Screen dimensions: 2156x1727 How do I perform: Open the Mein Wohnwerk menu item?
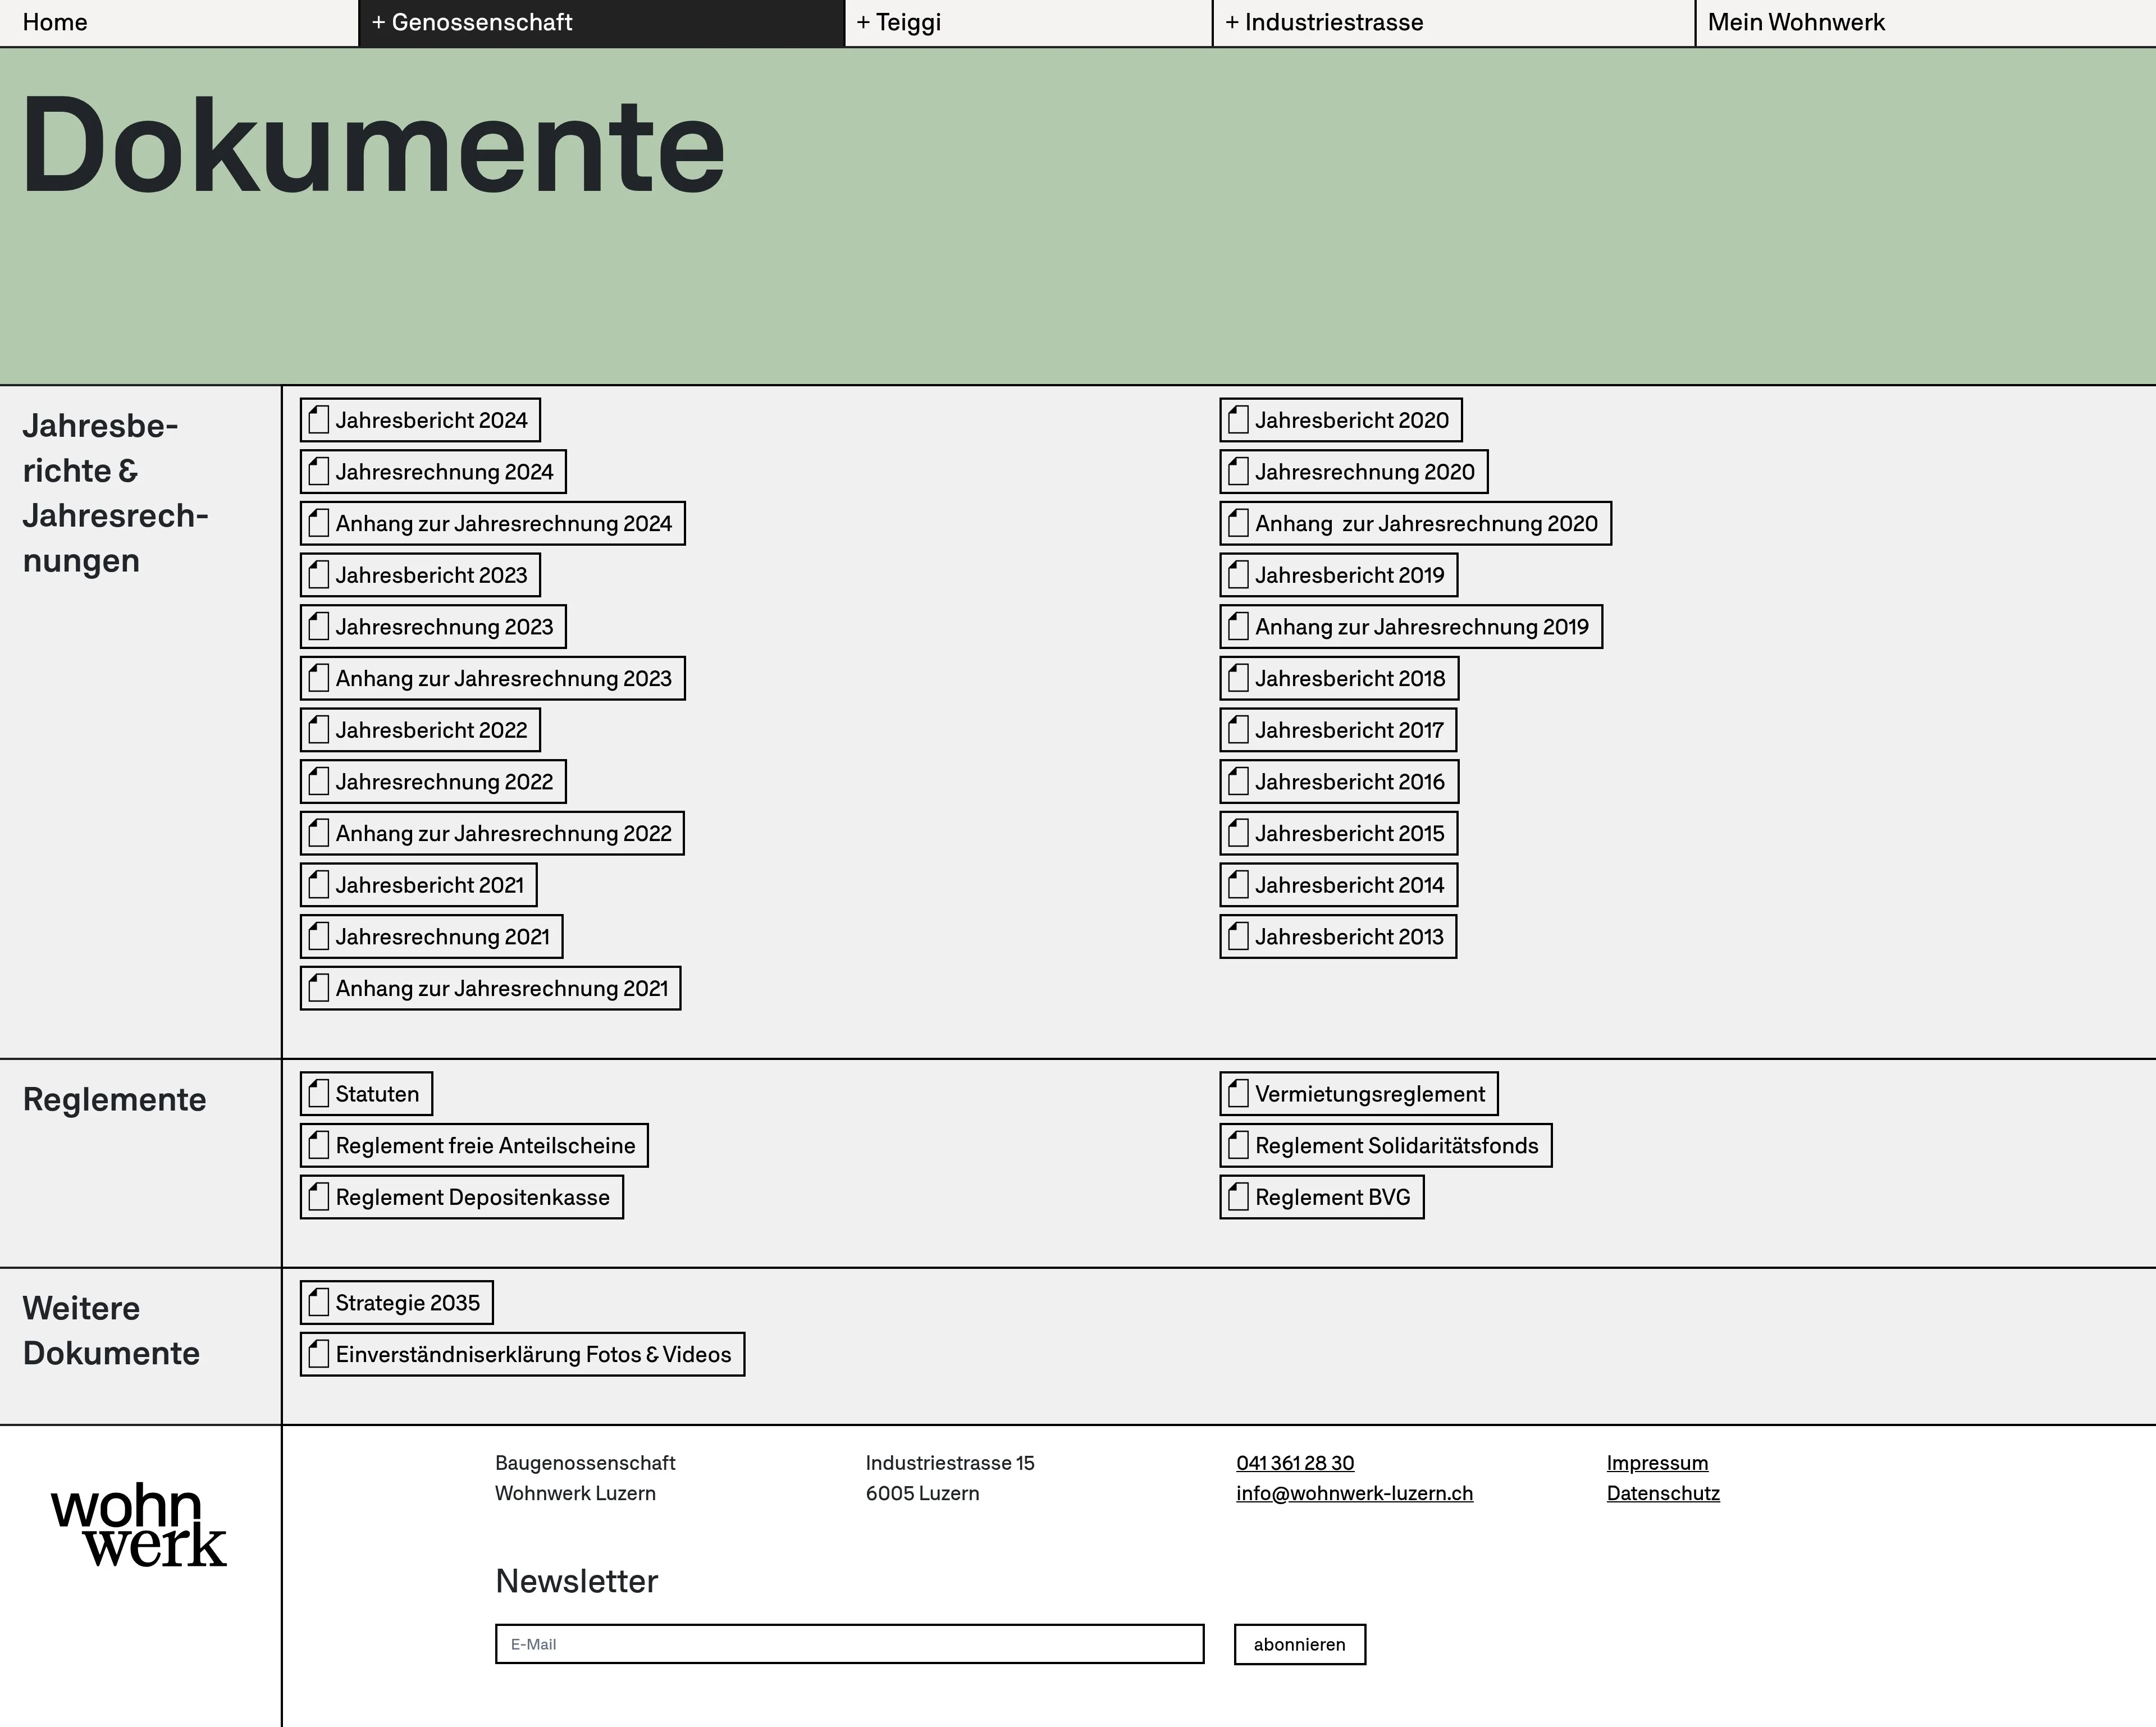(x=1796, y=22)
